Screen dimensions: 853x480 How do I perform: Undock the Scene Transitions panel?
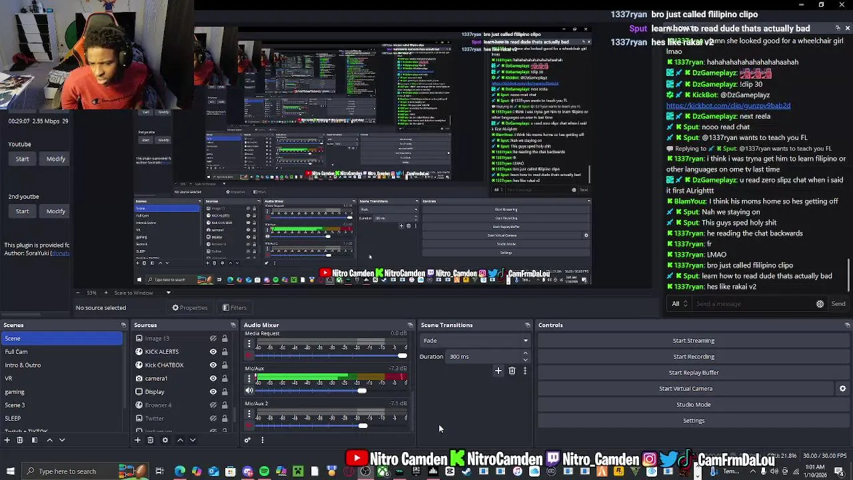528,325
